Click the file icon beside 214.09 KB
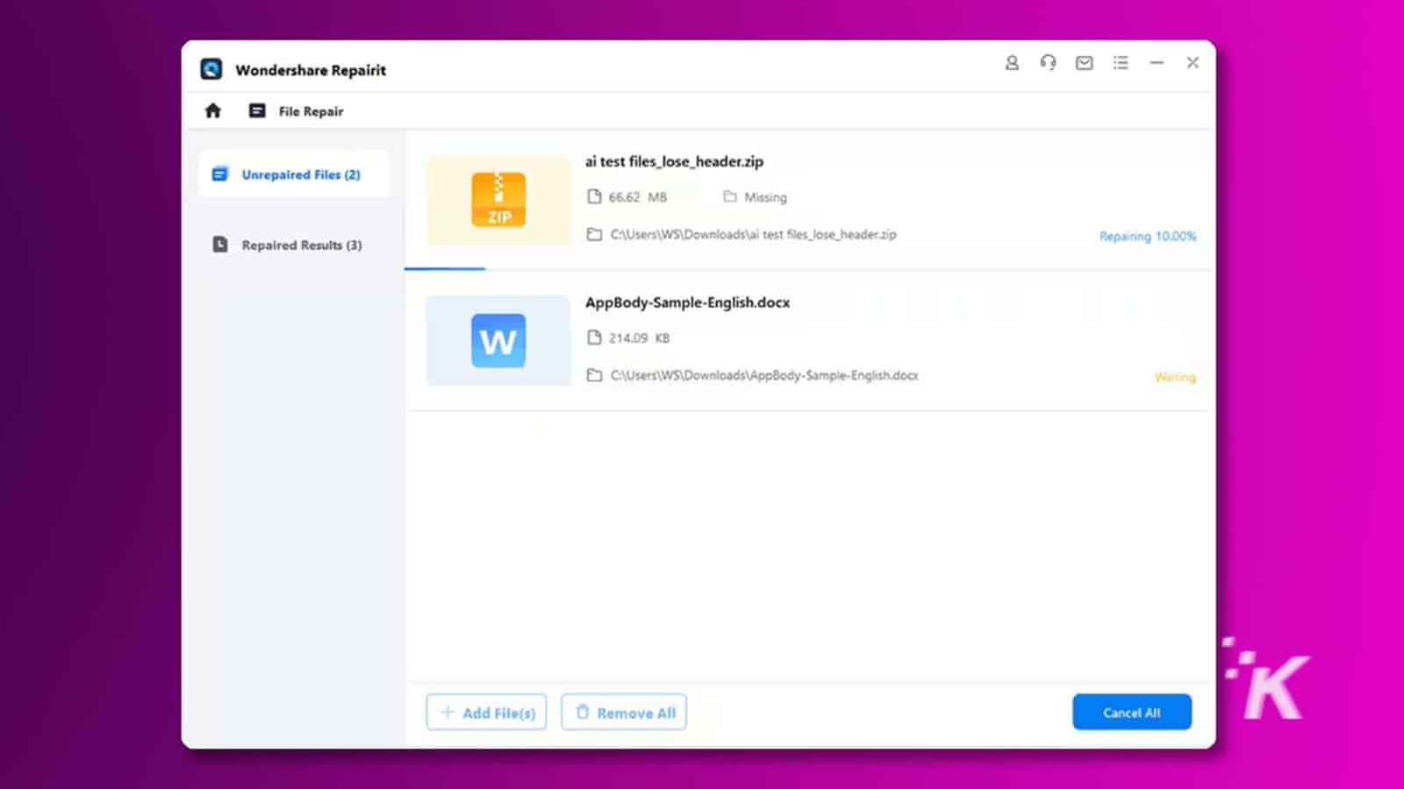Viewport: 1404px width, 789px height. pos(594,338)
